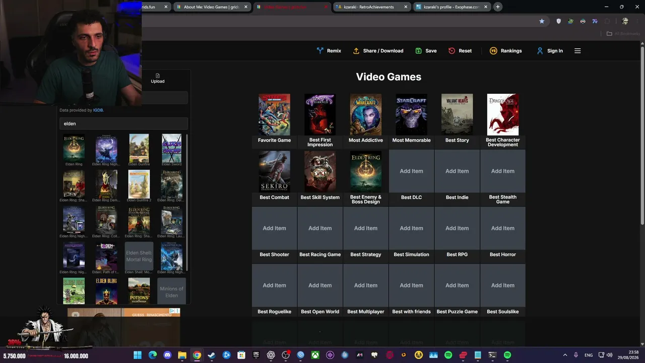Image resolution: width=645 pixels, height=363 pixels.
Task: Click the Dragon Age Best Character Development cover
Action: tap(503, 114)
